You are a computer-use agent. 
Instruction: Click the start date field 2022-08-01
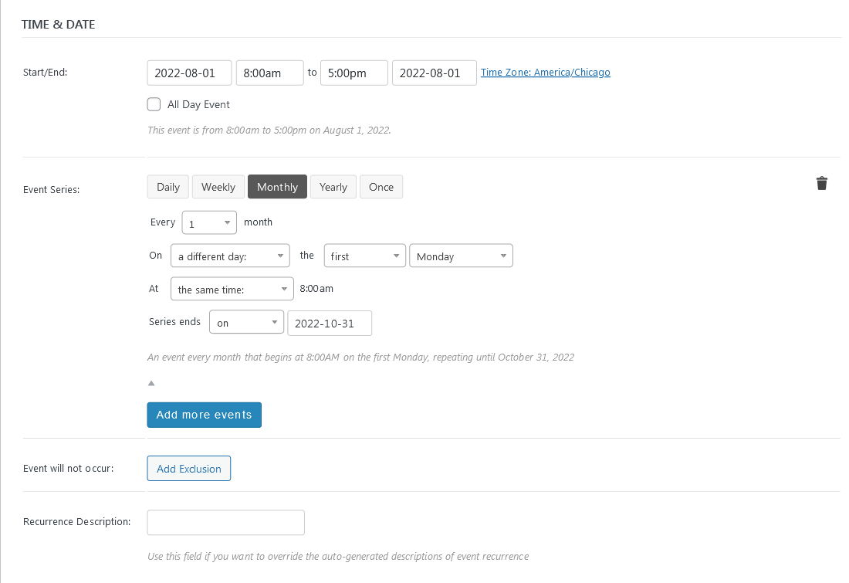(189, 73)
